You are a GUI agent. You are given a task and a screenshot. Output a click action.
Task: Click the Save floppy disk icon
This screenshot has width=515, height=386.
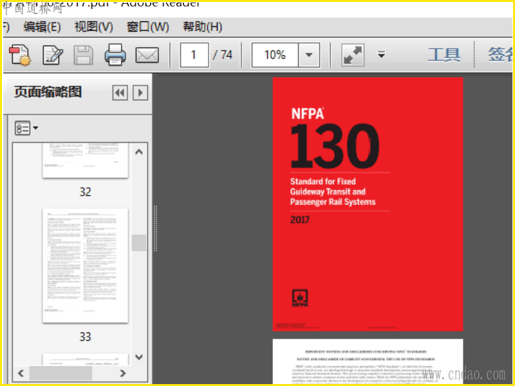tap(83, 55)
